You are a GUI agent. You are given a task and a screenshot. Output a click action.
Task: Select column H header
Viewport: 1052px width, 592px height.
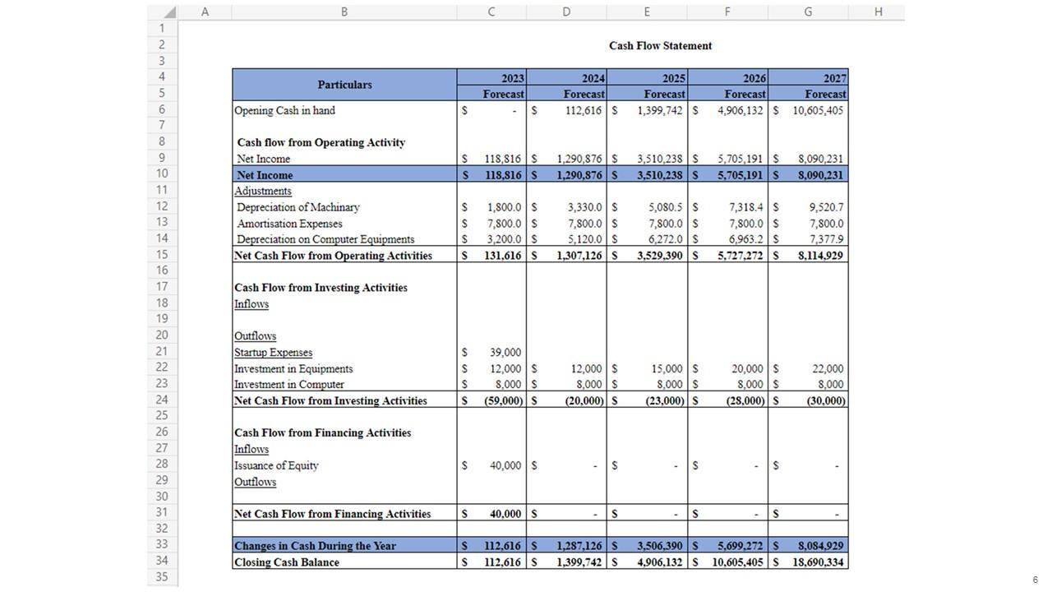click(878, 12)
